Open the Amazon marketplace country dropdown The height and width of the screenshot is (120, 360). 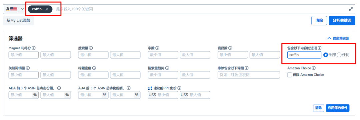[x=15, y=9]
